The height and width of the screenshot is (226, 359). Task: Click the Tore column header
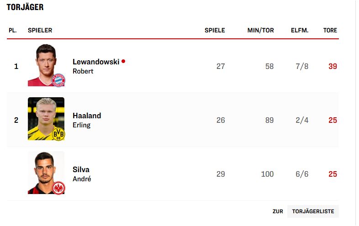click(x=330, y=31)
